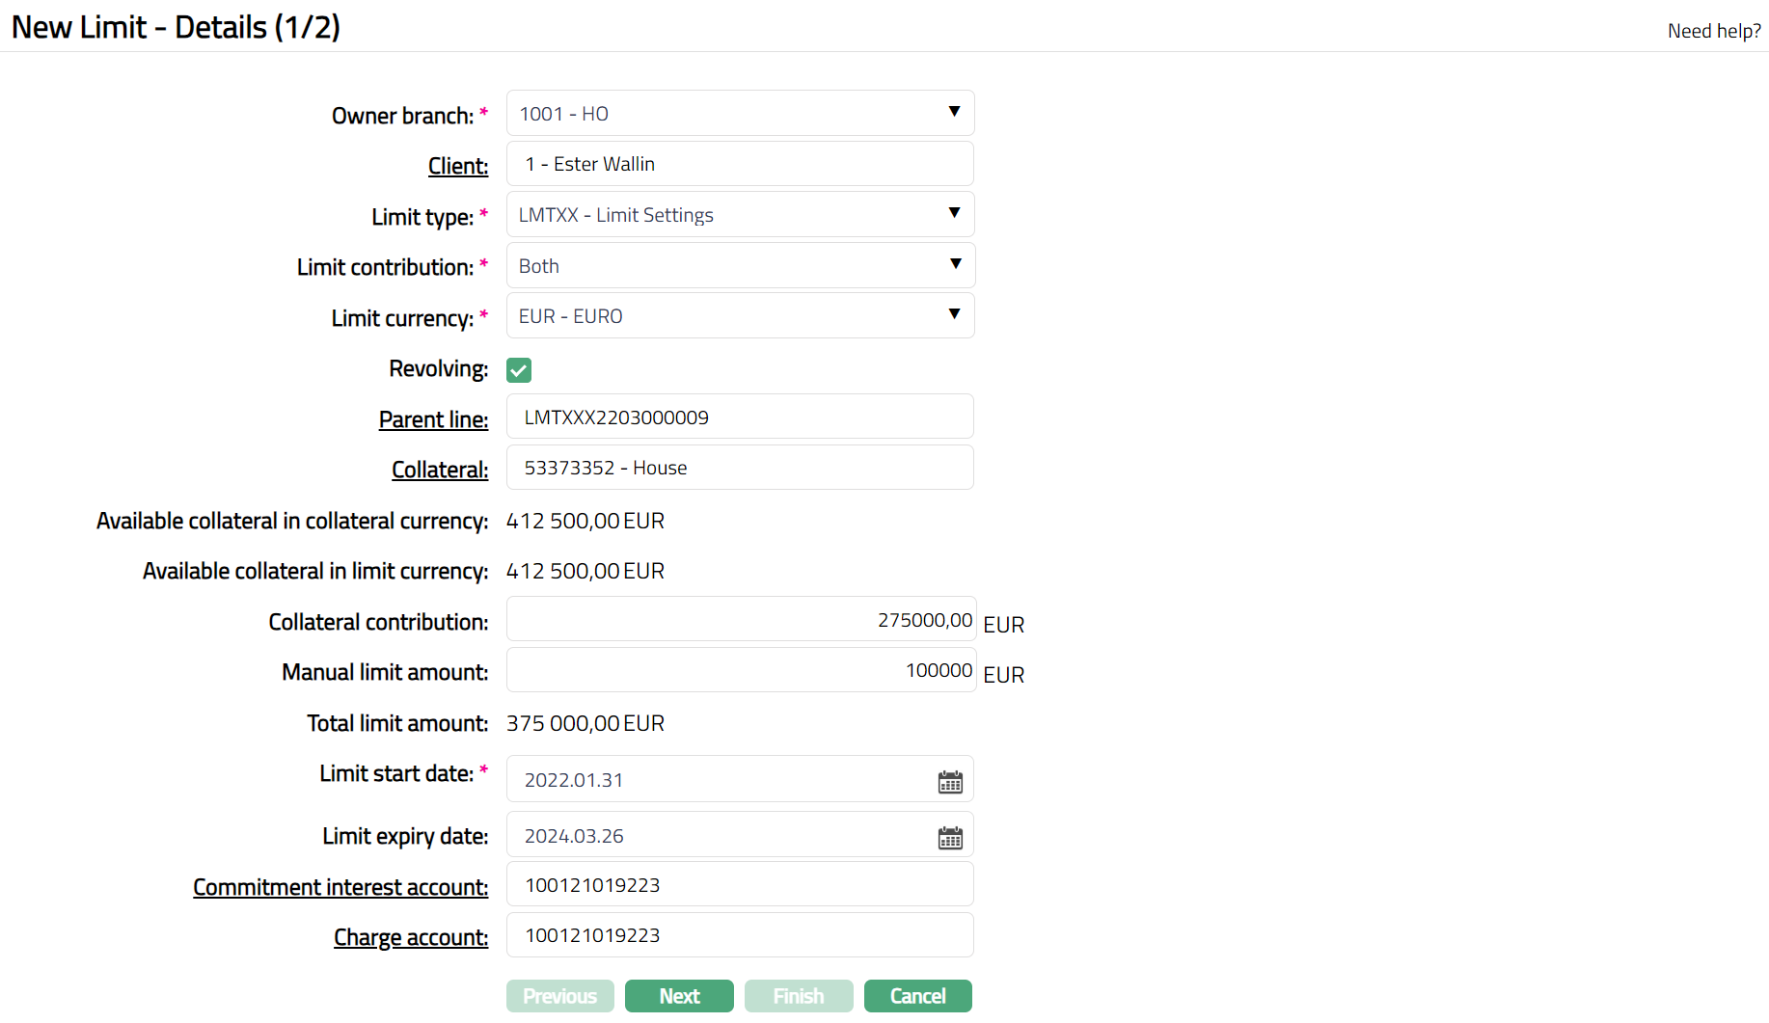Open calendar picker for Limit expiry date
This screenshot has width=1769, height=1023.
[949, 837]
